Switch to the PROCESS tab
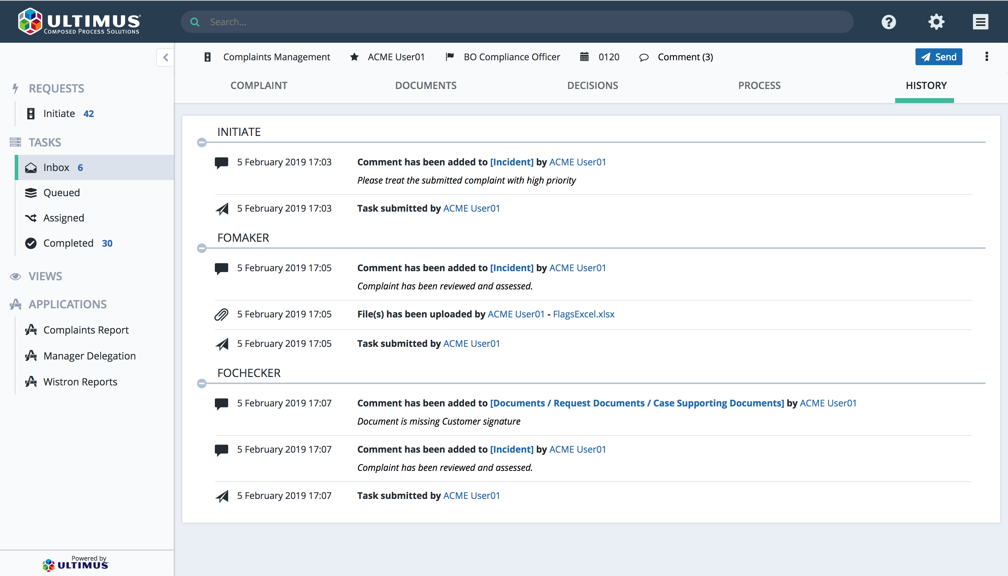 [x=759, y=85]
